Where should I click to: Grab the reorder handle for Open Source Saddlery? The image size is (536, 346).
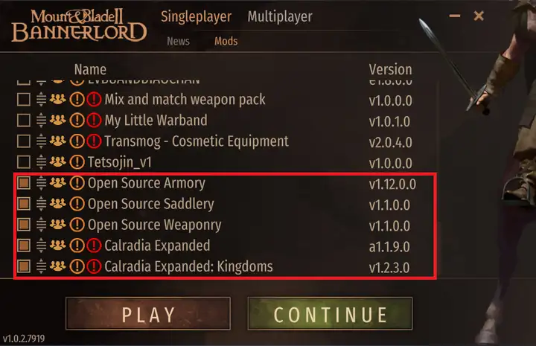click(x=41, y=204)
